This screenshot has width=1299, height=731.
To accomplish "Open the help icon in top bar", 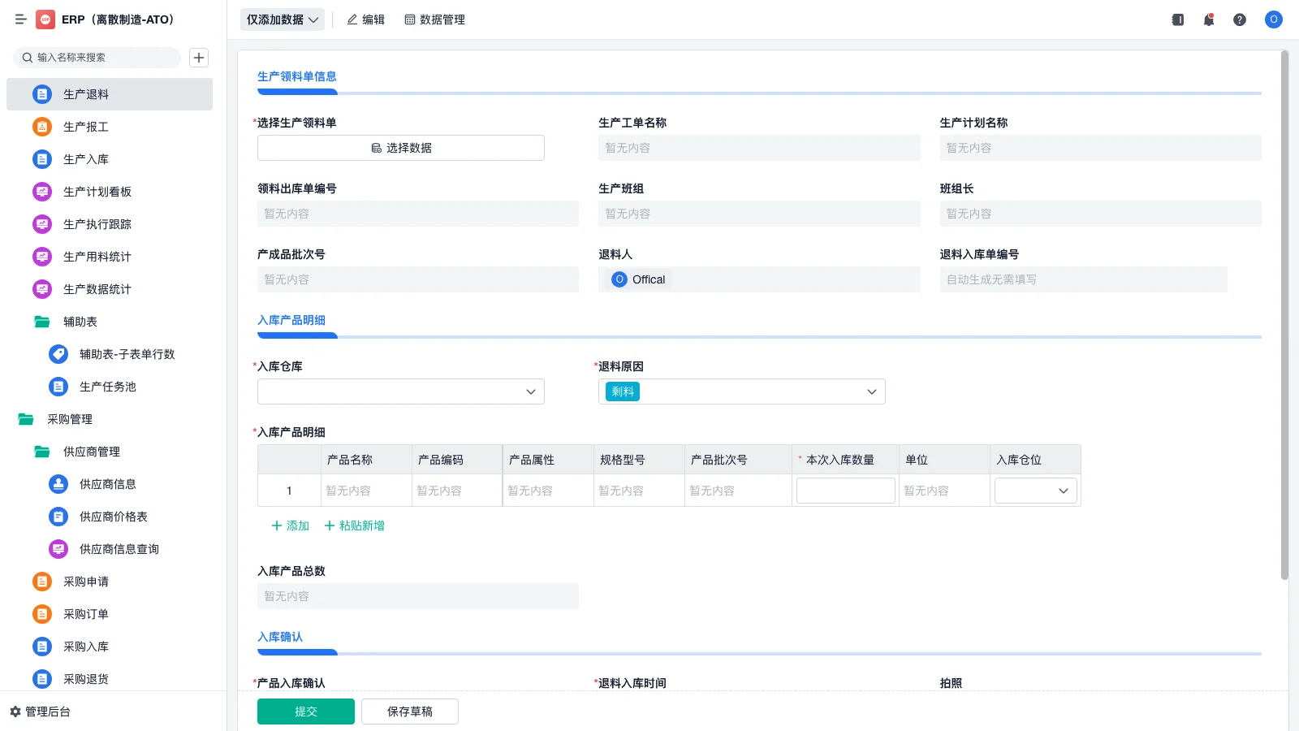I will click(1240, 19).
